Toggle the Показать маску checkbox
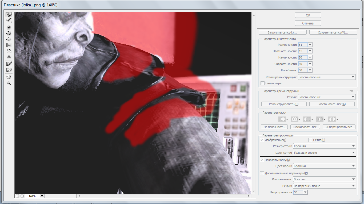Viewport: 364px width, 204px height. 262,160
